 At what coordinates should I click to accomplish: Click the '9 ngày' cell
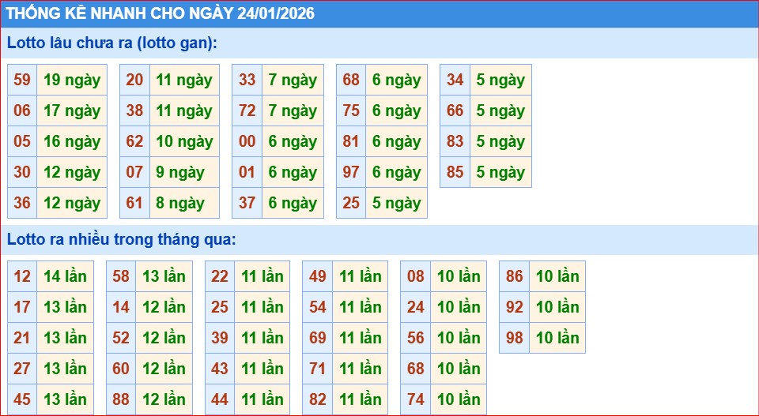(x=184, y=173)
